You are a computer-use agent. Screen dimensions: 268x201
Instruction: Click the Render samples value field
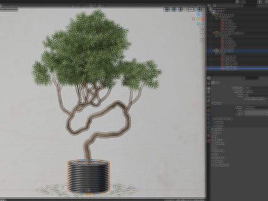[256, 111]
